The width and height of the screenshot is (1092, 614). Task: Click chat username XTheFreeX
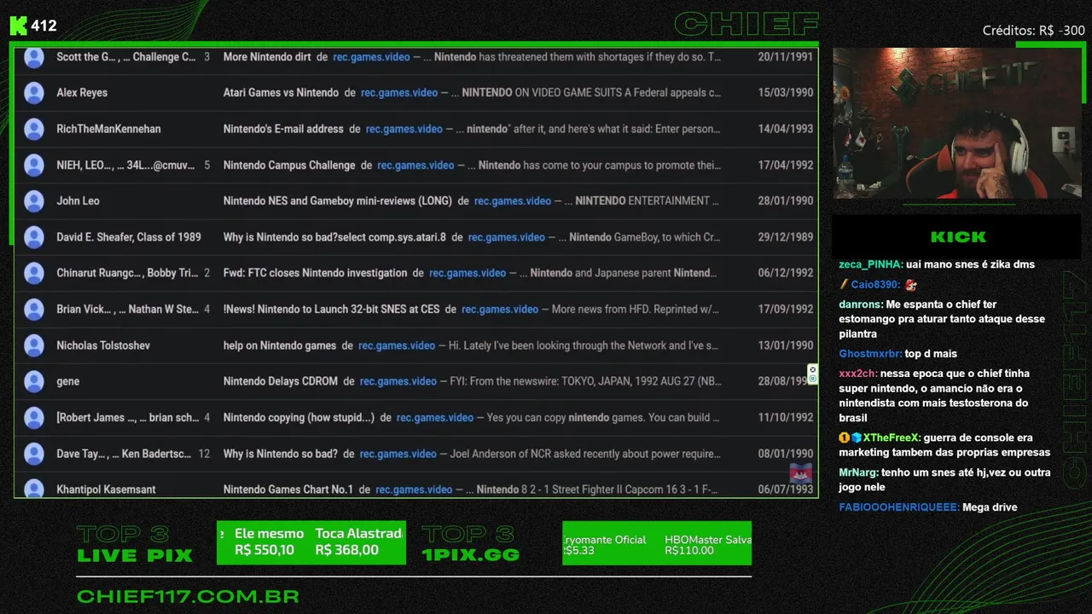(892, 437)
